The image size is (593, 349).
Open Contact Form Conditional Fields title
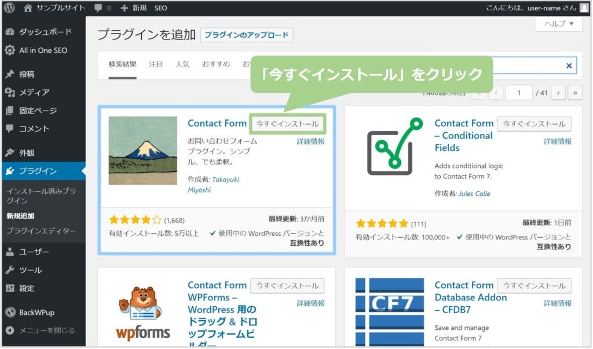[464, 136]
